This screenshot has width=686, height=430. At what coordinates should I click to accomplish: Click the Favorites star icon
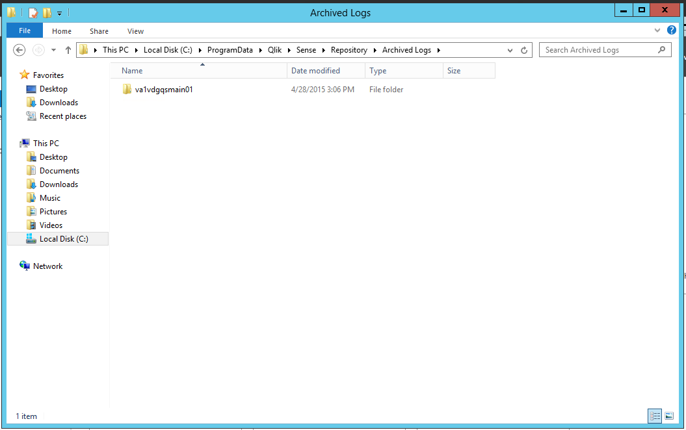[25, 75]
